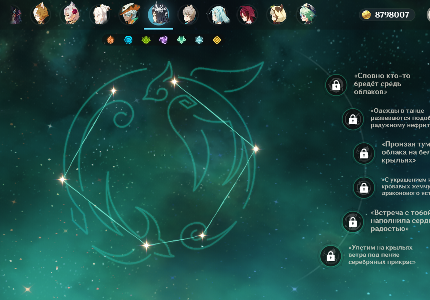Select the rightmost star of the constellation
430x300 pixels.
tap(256, 149)
